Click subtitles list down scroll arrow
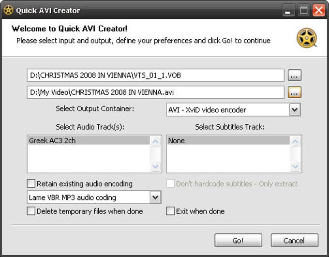Image resolution: width=329 pixels, height=257 pixels. [295, 166]
